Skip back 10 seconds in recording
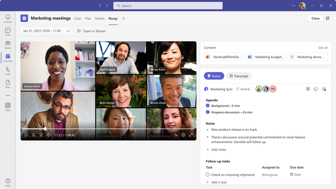The image size is (336, 189). coord(34,135)
